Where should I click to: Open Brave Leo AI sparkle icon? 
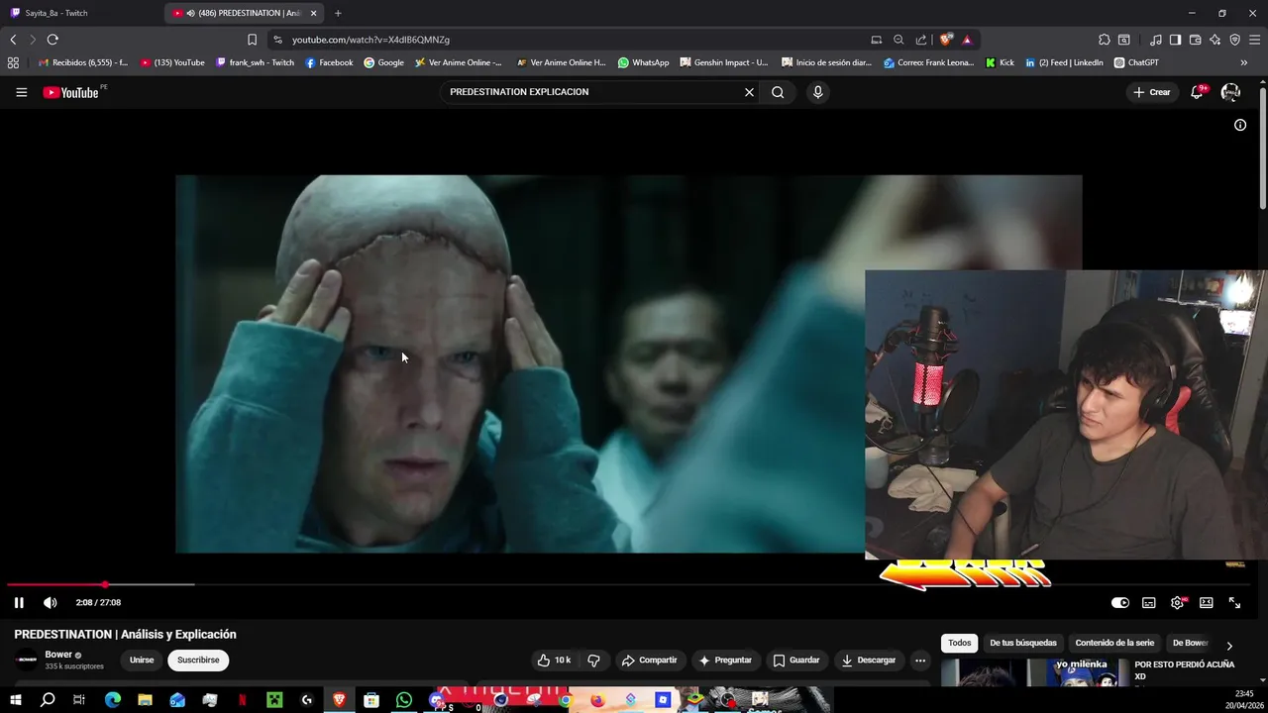[1215, 40]
